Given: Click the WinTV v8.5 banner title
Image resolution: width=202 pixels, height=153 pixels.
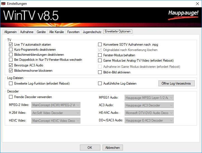Looking at the screenshot, I should tap(31, 15).
